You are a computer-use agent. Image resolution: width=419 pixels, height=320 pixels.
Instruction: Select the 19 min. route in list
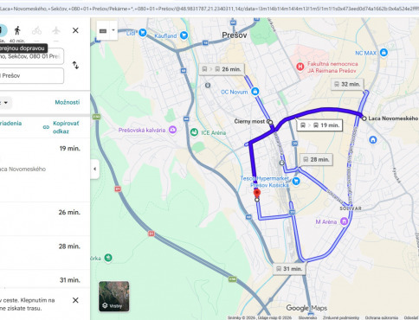click(x=45, y=170)
